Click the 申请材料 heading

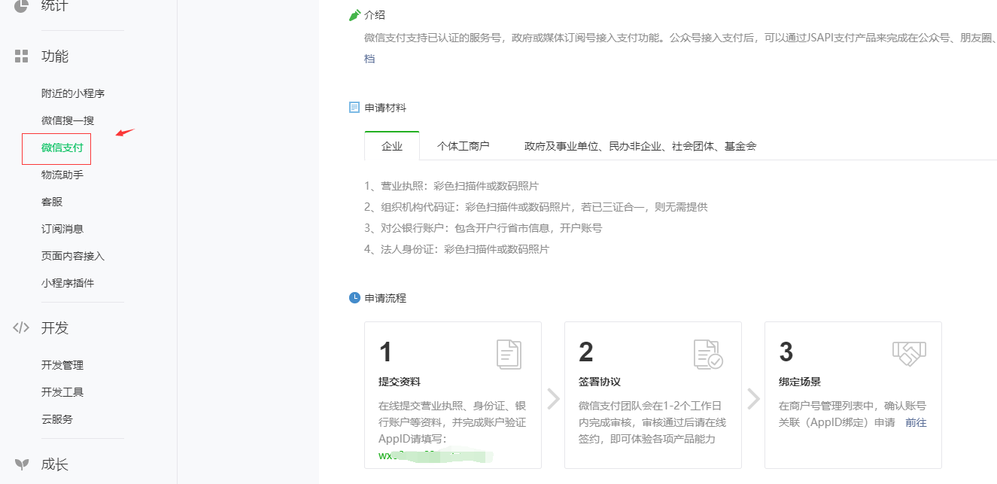click(x=385, y=108)
